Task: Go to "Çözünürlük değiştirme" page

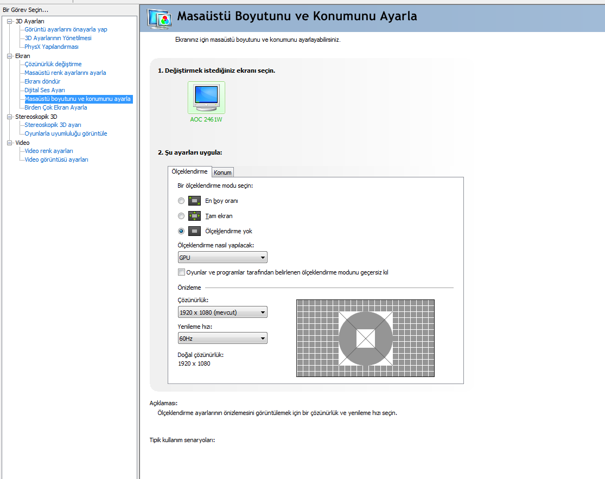Action: pyautogui.click(x=53, y=64)
